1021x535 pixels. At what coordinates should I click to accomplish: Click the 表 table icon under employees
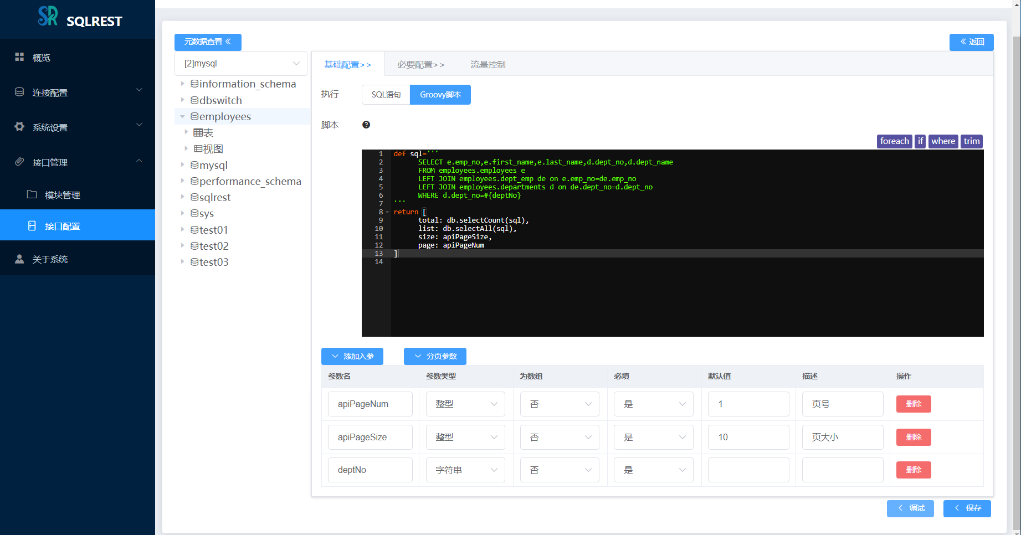(198, 133)
